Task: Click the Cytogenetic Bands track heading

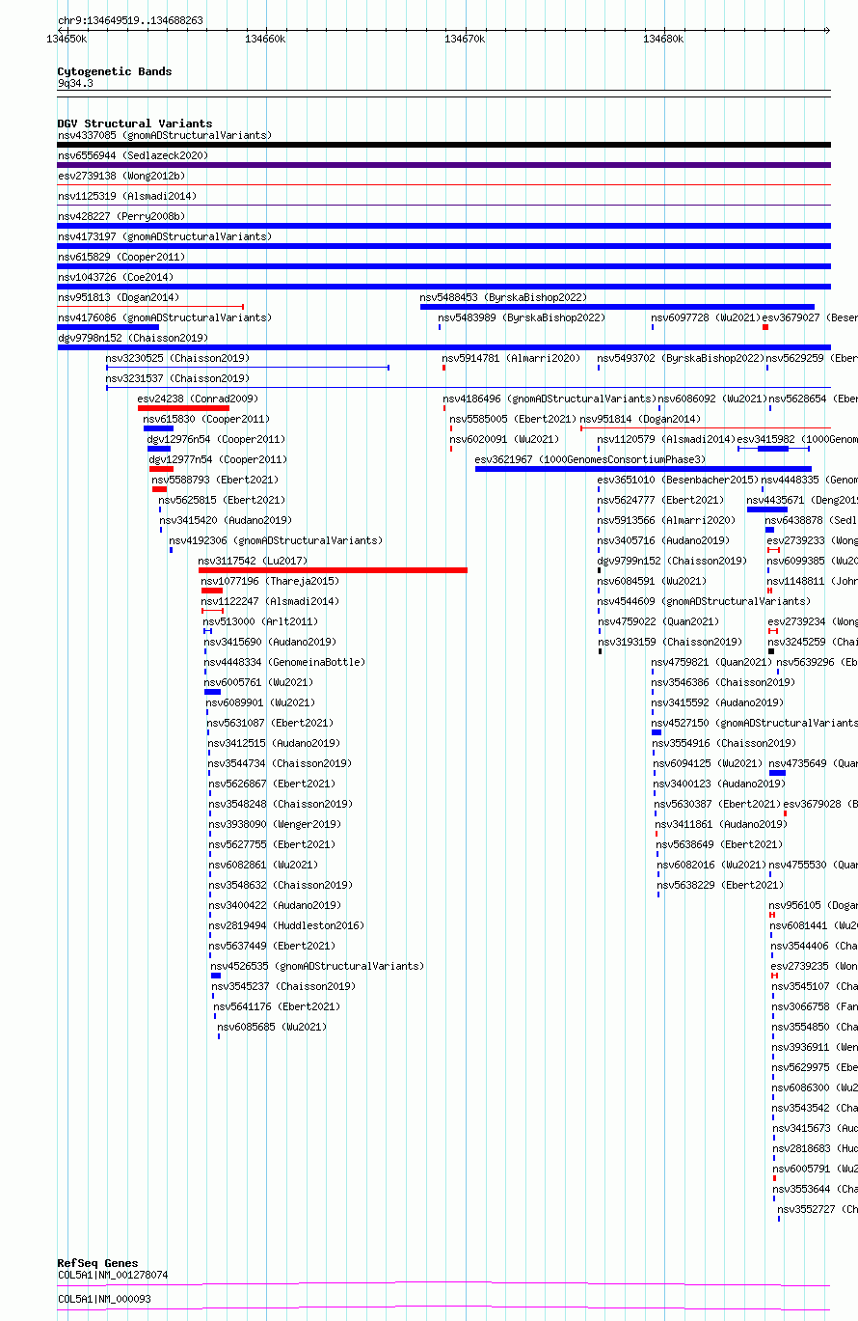Action: pyautogui.click(x=114, y=71)
